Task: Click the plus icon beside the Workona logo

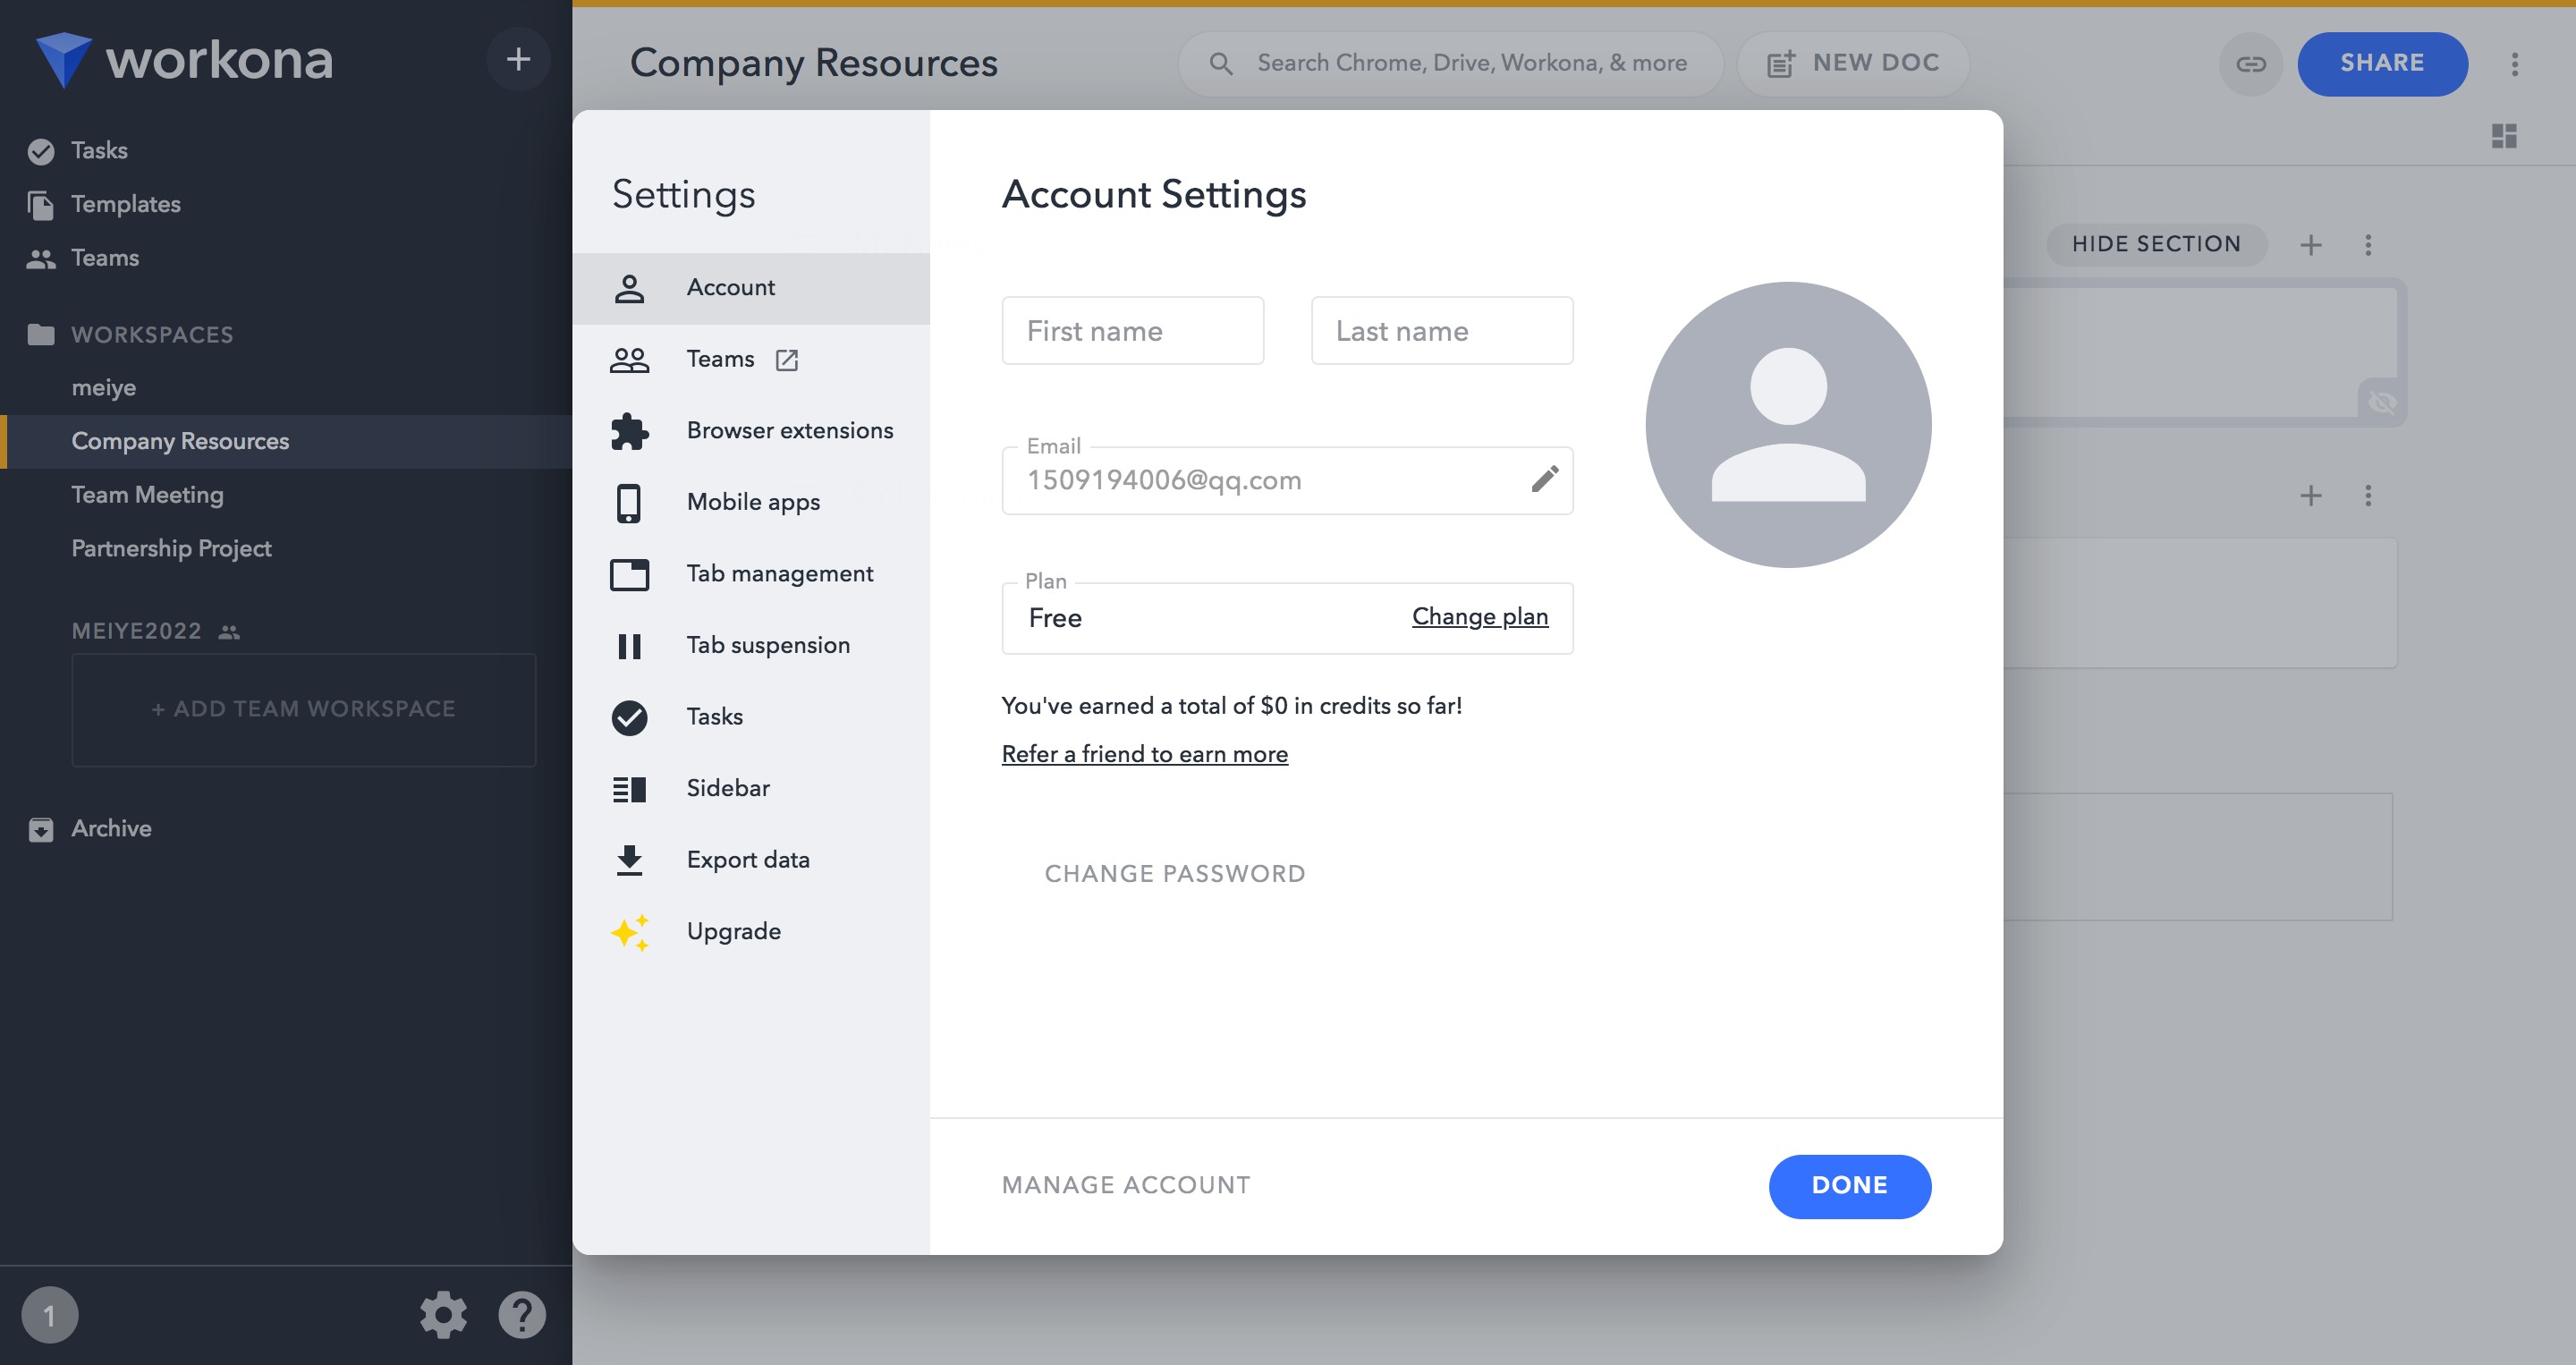Action: point(518,59)
